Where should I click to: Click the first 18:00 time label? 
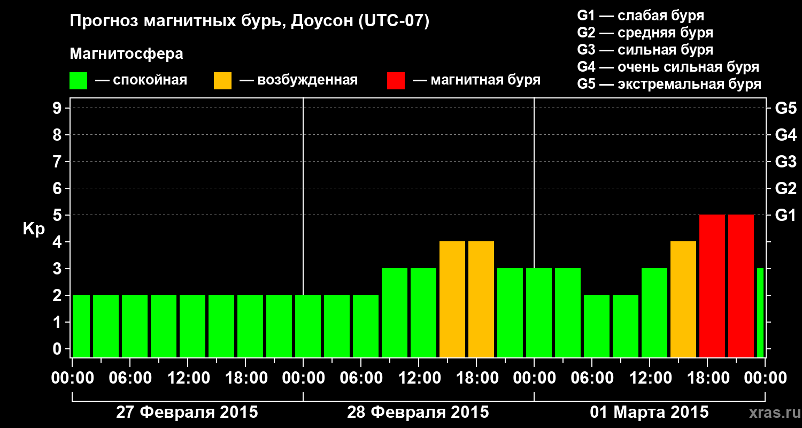coord(245,378)
